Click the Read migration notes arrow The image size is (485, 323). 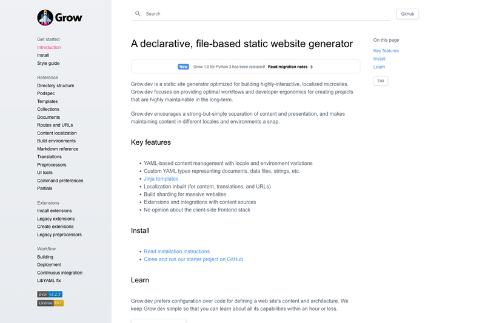point(311,67)
